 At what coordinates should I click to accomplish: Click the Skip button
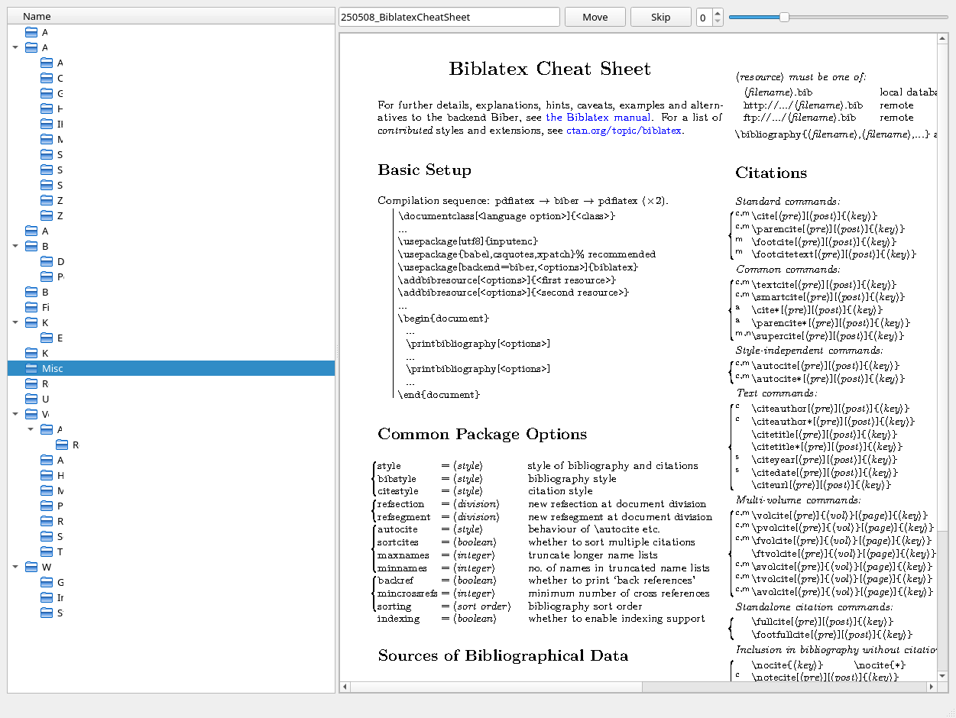click(661, 17)
